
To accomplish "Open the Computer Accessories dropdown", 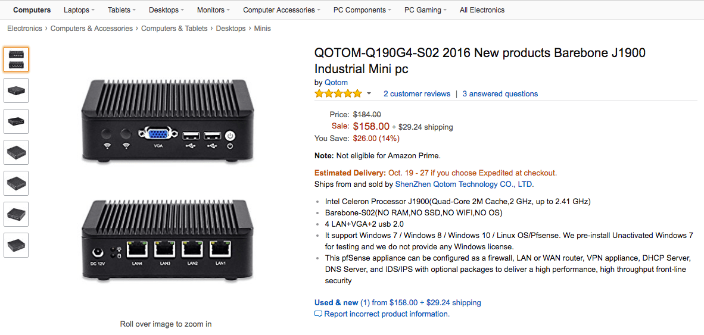I will (282, 10).
